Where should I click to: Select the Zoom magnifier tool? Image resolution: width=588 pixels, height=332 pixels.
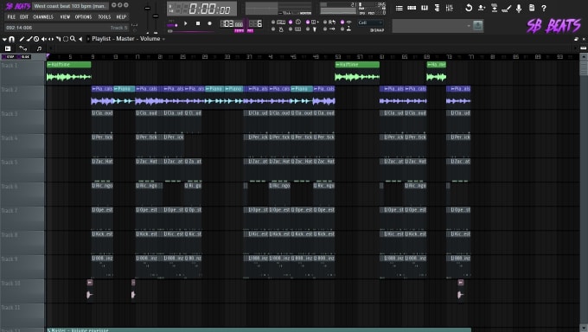click(x=73, y=39)
